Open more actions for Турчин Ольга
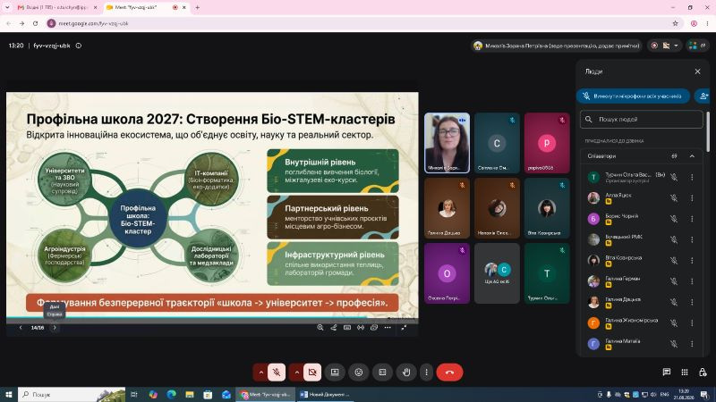This screenshot has width=716, height=402. pyautogui.click(x=692, y=177)
